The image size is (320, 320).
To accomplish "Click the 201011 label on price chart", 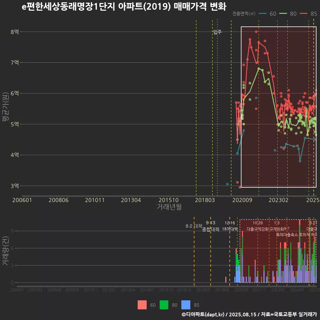I will 95,200.
